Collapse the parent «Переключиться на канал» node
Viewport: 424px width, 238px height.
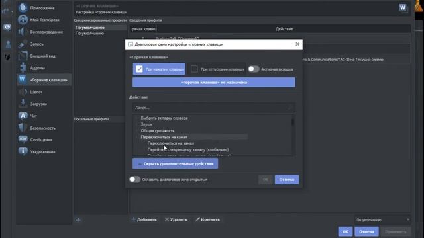click(x=137, y=137)
